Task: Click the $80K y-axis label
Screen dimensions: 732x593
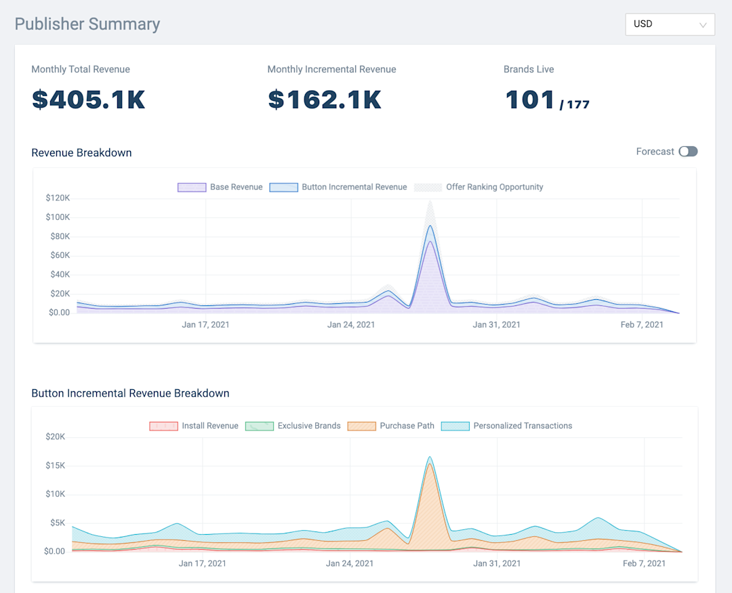Action: point(60,236)
